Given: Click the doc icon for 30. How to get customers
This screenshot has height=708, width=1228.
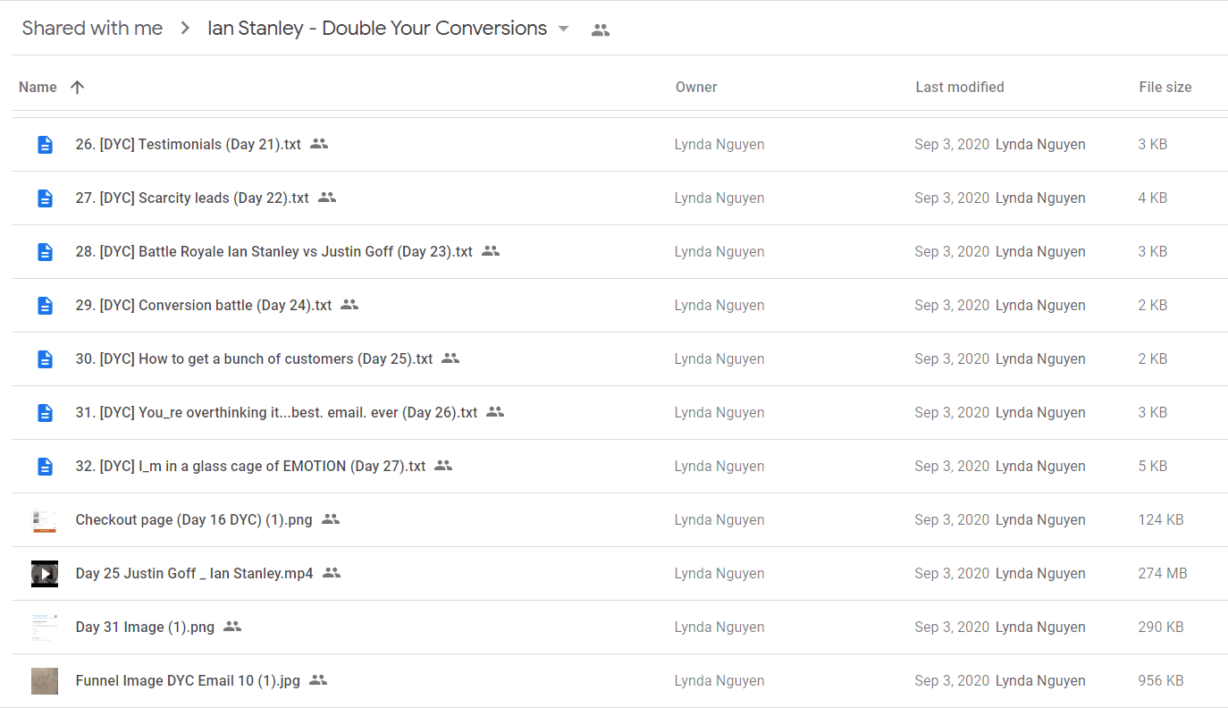Looking at the screenshot, I should coord(45,358).
